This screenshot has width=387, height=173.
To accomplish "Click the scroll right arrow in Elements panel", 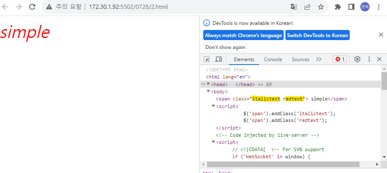I will tap(377, 164).
